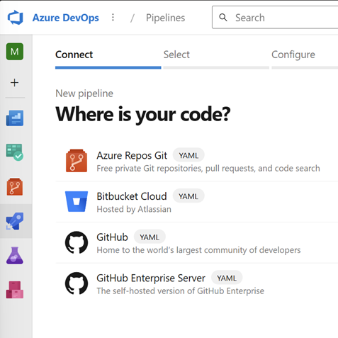The image size is (338, 338).
Task: Open the Boards icon in sidebar
Action: point(15,118)
